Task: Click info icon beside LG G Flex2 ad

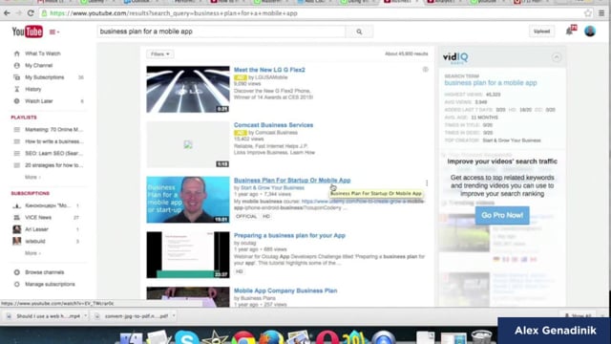Action: (425, 70)
